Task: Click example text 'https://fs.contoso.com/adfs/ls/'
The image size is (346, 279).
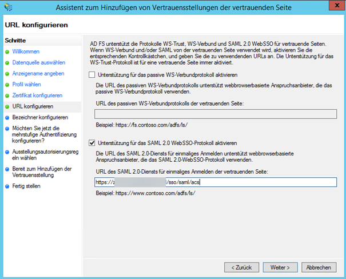Action: (x=152, y=125)
